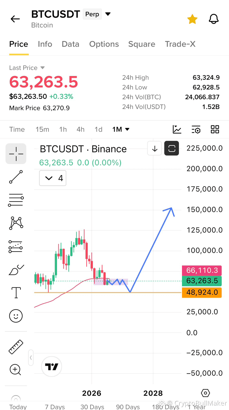
Task: Click the 24h Vol(USDT) value 1.52B
Action: click(x=211, y=107)
